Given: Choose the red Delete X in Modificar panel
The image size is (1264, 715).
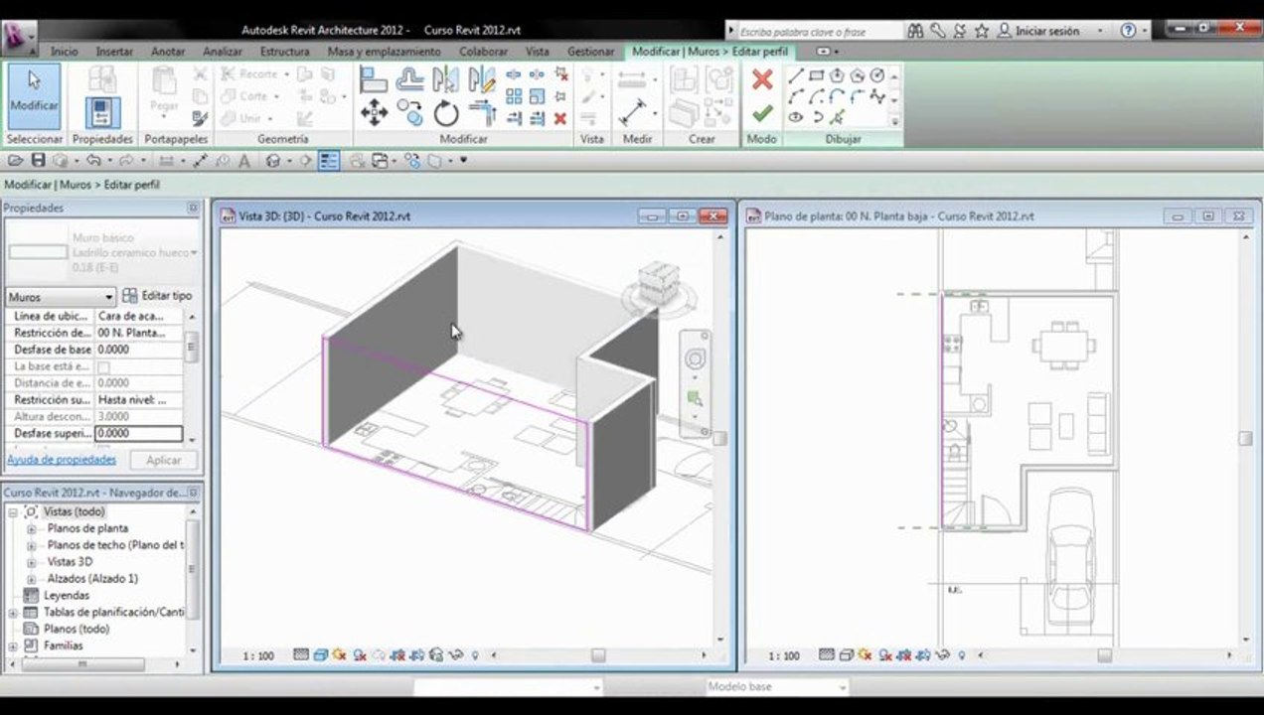Looking at the screenshot, I should (x=560, y=118).
